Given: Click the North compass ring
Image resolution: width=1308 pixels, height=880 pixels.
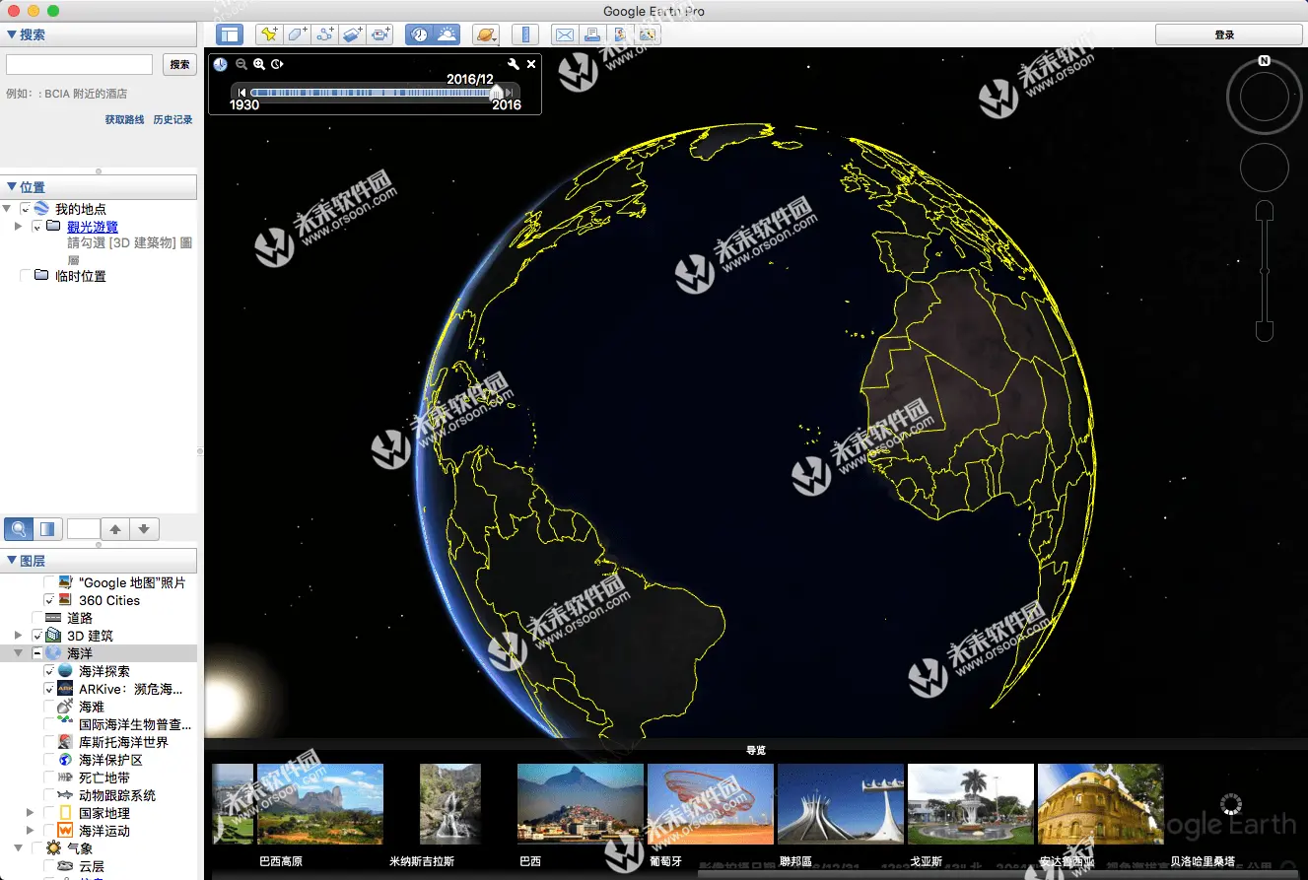Looking at the screenshot, I should click(1264, 98).
